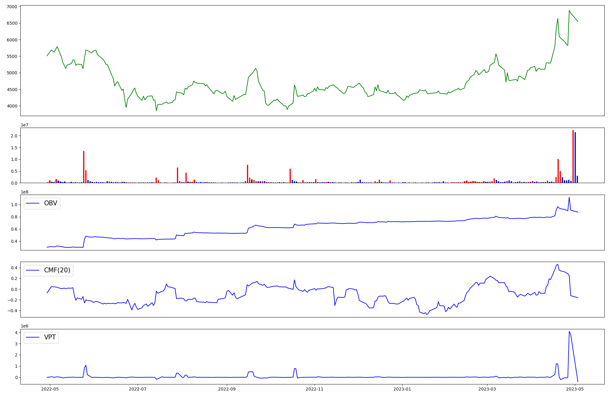Viewport: 609px width, 396px height.
Task: Click the CMF(20) legend label
Action: point(57,270)
